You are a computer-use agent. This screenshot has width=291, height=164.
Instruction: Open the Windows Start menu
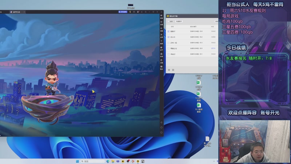click(77, 161)
